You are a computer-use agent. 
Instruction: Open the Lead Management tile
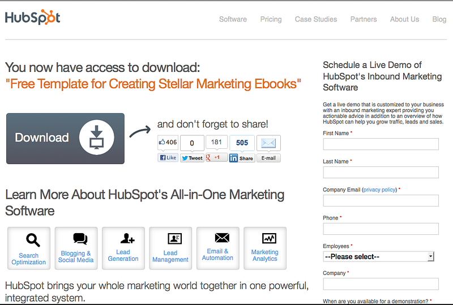[170, 248]
